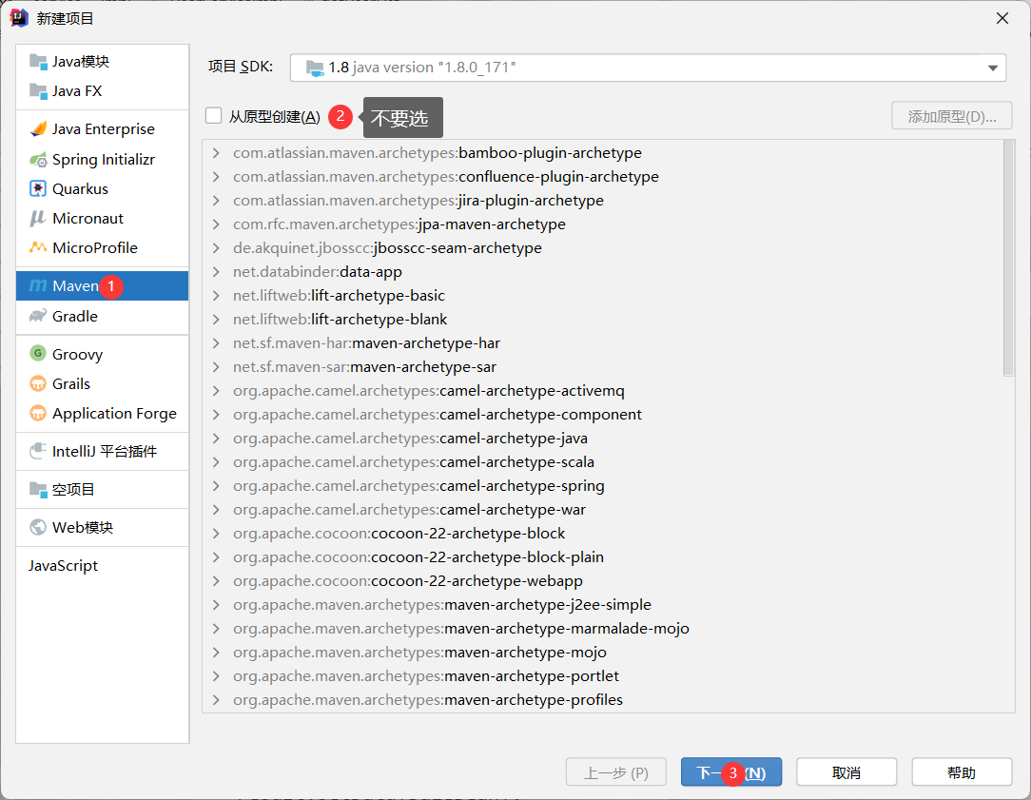The image size is (1031, 800).
Task: Select the Java模块 project type
Action: pos(103,61)
